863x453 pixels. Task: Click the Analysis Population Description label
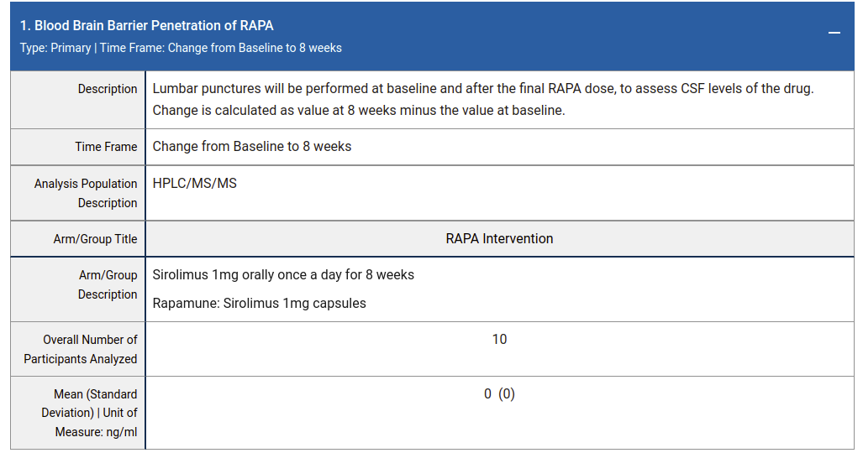[86, 193]
